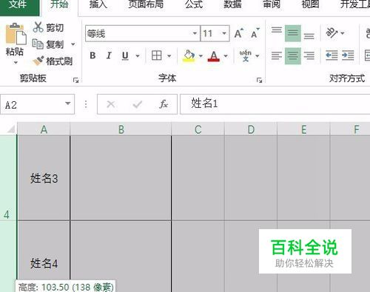Toggle Underline formatting
The image size is (370, 292).
point(125,55)
